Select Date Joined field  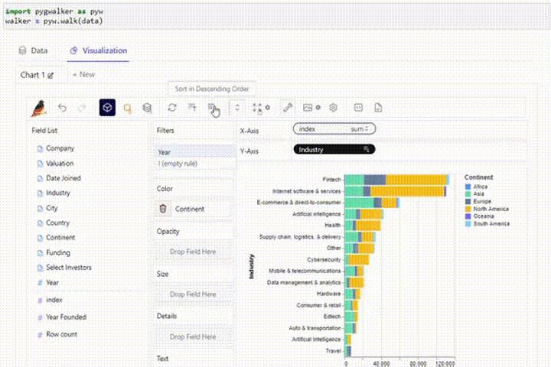(x=64, y=178)
